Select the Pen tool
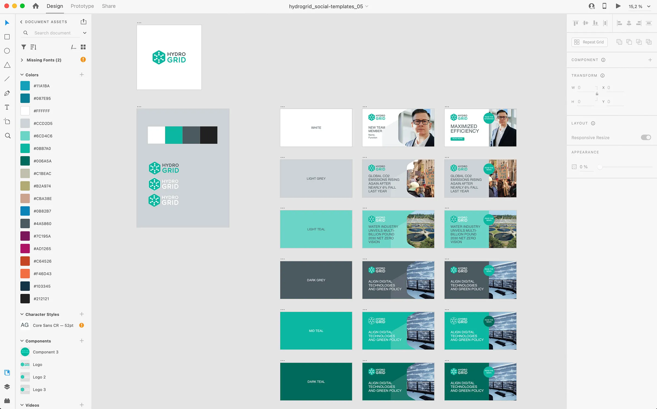 coord(7,93)
